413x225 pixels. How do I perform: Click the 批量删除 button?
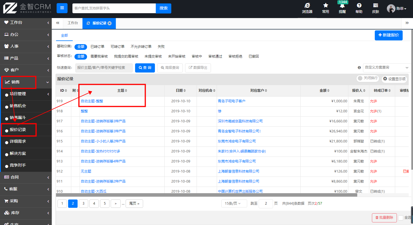[x=384, y=218]
